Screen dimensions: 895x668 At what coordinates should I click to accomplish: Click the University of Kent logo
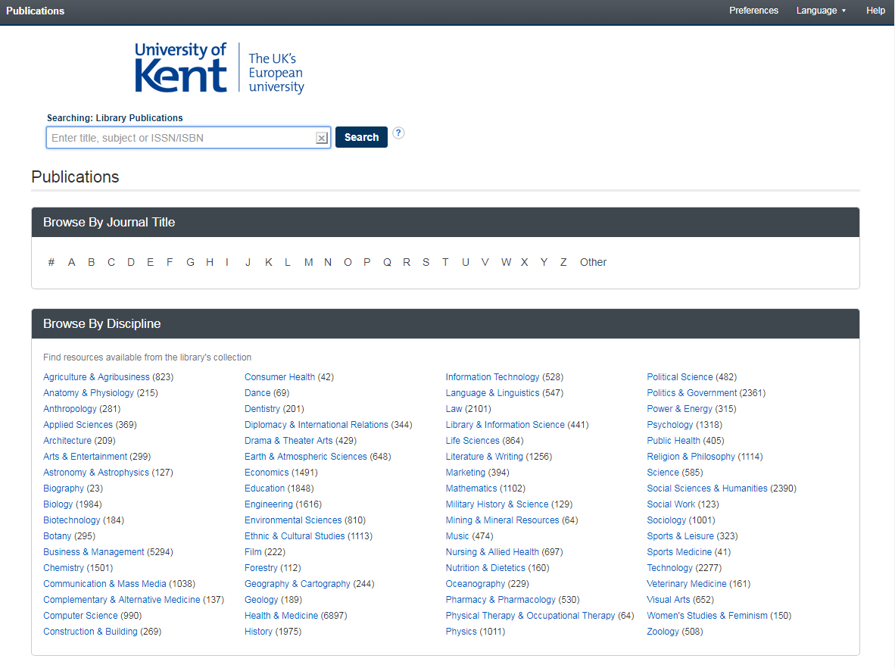pyautogui.click(x=220, y=67)
